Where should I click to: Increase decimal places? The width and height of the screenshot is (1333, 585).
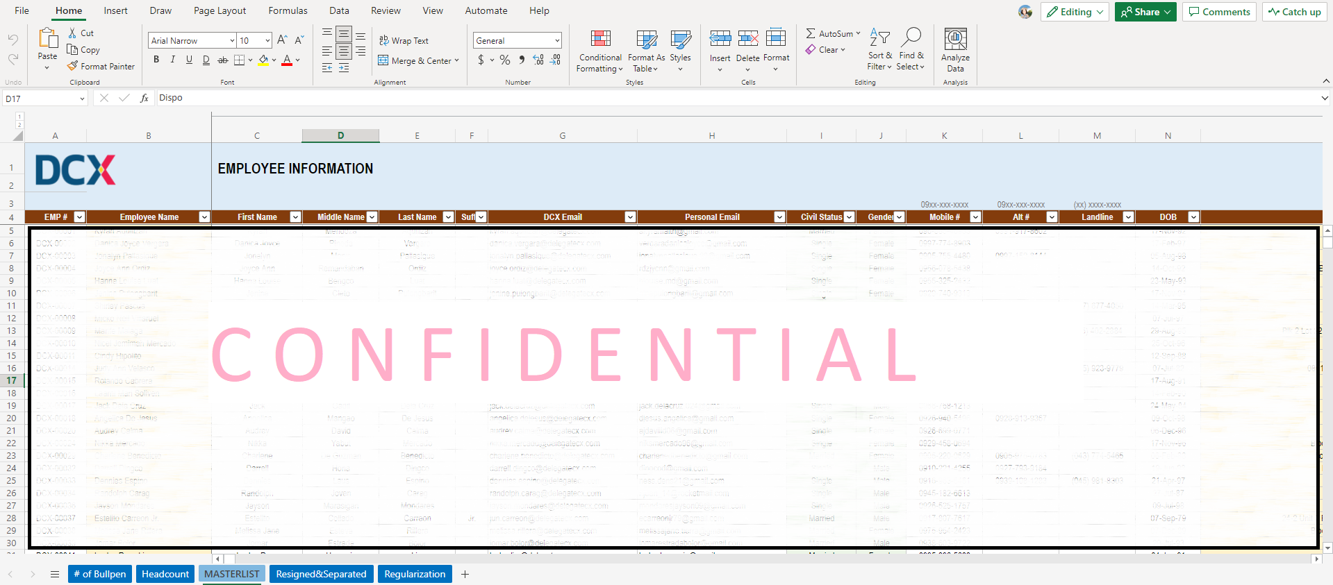pyautogui.click(x=538, y=60)
